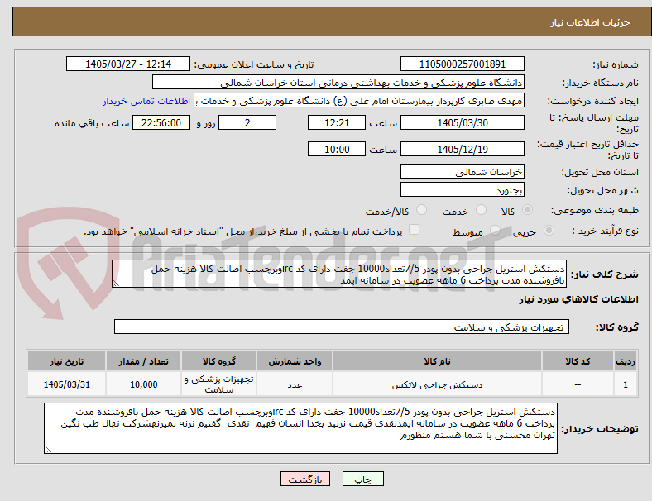Click the توضیحات خریدار notes textarea
The height and width of the screenshot is (501, 652).
point(300,428)
